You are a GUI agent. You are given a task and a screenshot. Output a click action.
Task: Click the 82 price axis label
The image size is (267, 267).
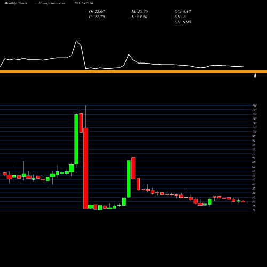point(254,150)
